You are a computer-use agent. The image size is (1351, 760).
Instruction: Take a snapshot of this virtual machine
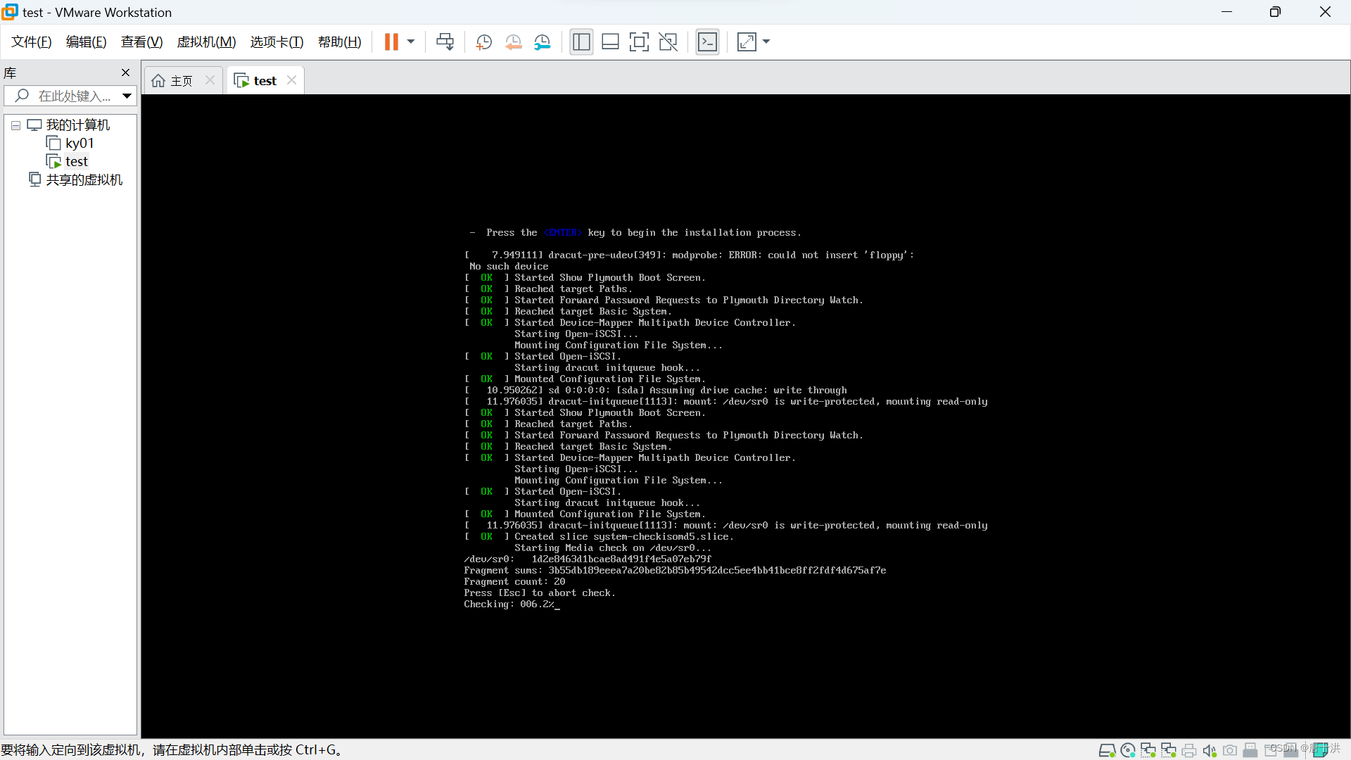pos(483,42)
